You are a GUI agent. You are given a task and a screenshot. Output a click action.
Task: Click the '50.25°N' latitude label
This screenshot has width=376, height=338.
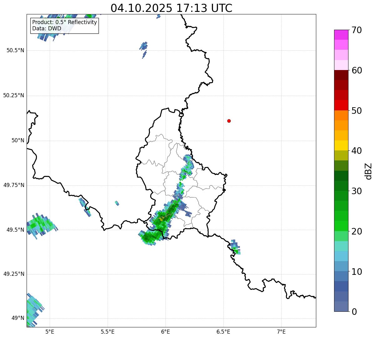[14, 95]
